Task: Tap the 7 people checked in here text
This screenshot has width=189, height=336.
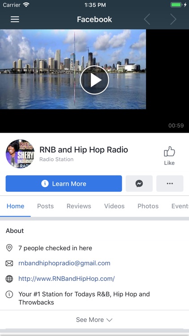Action: point(55,248)
